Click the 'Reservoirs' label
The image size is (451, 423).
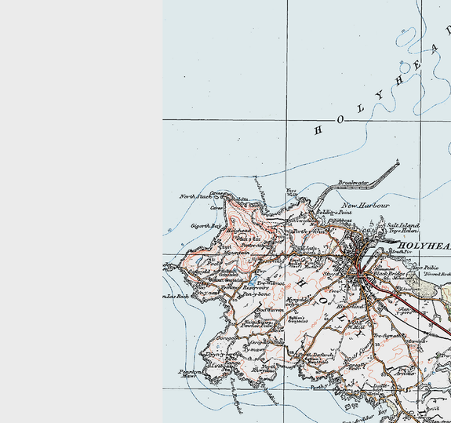(256, 288)
